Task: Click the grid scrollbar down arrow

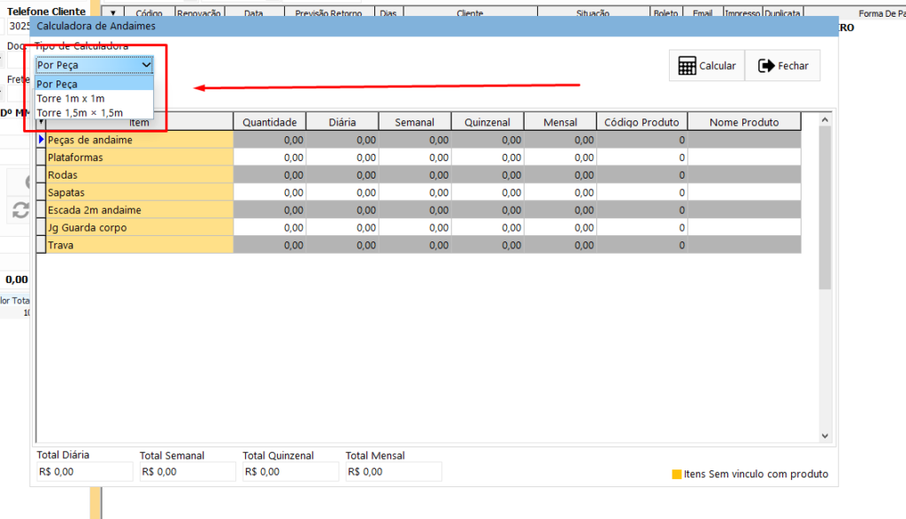Action: click(x=825, y=436)
